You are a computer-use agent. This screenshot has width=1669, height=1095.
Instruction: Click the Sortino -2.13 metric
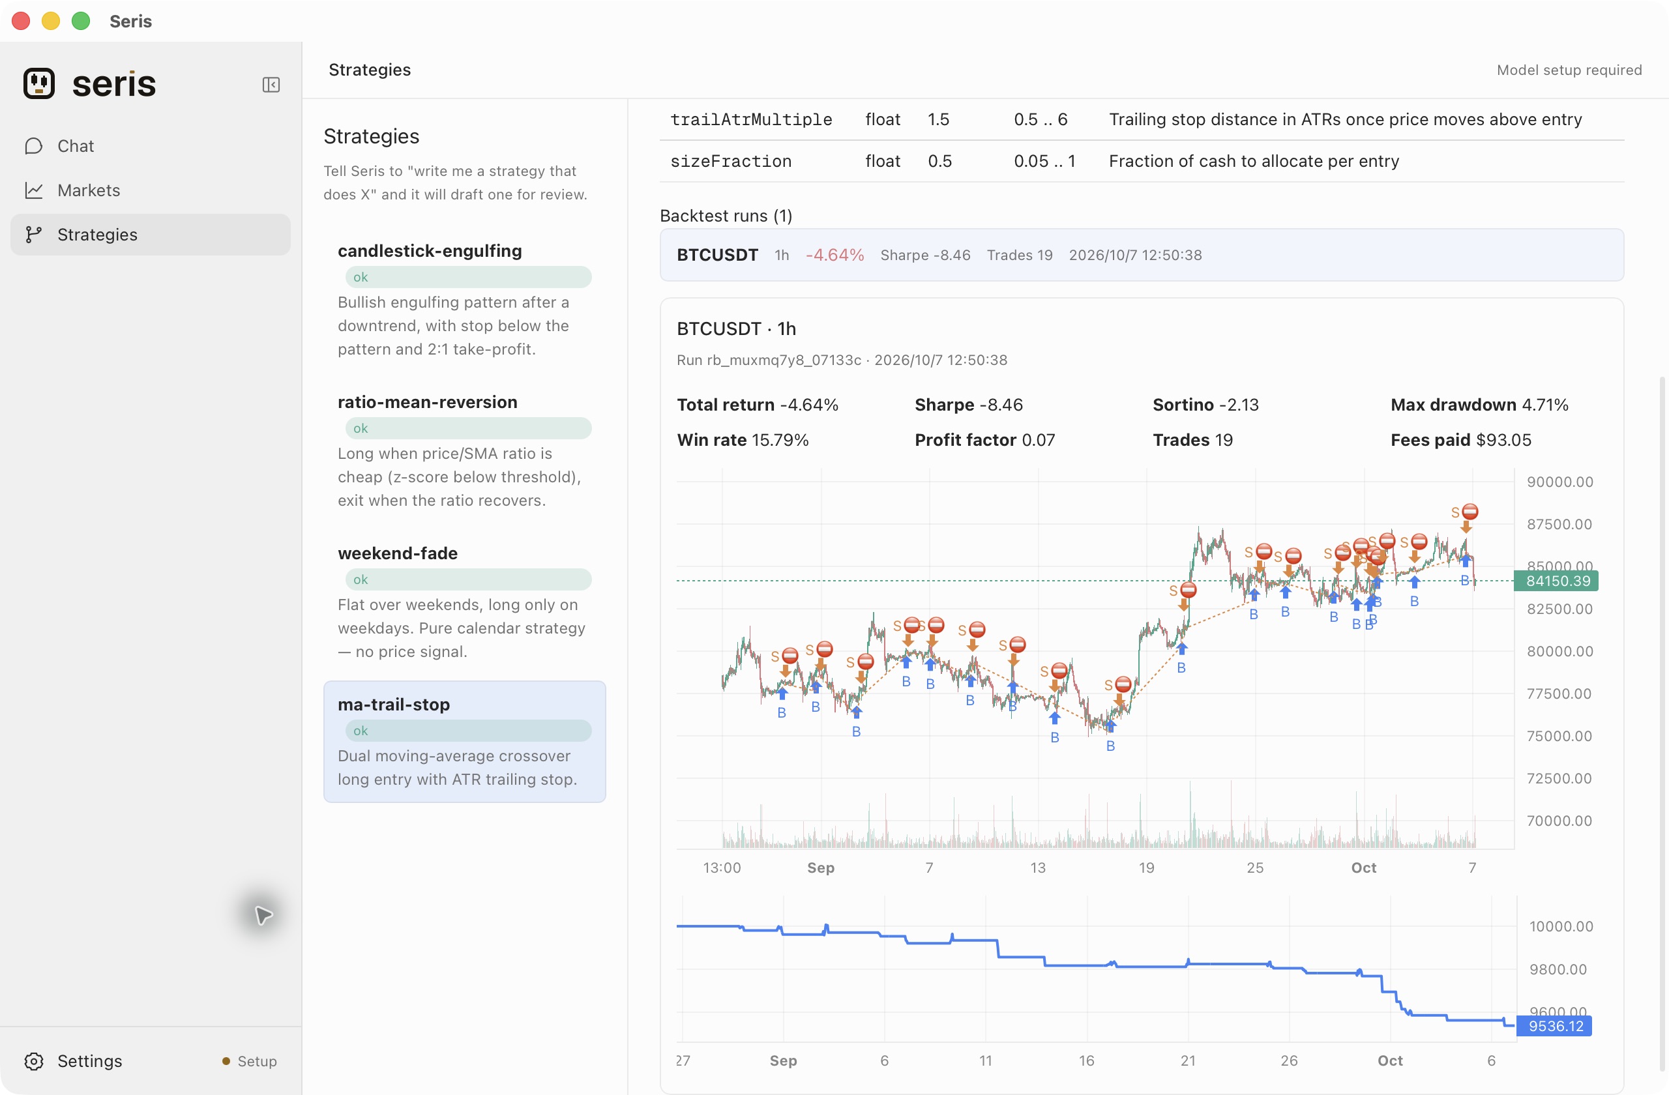point(1205,405)
